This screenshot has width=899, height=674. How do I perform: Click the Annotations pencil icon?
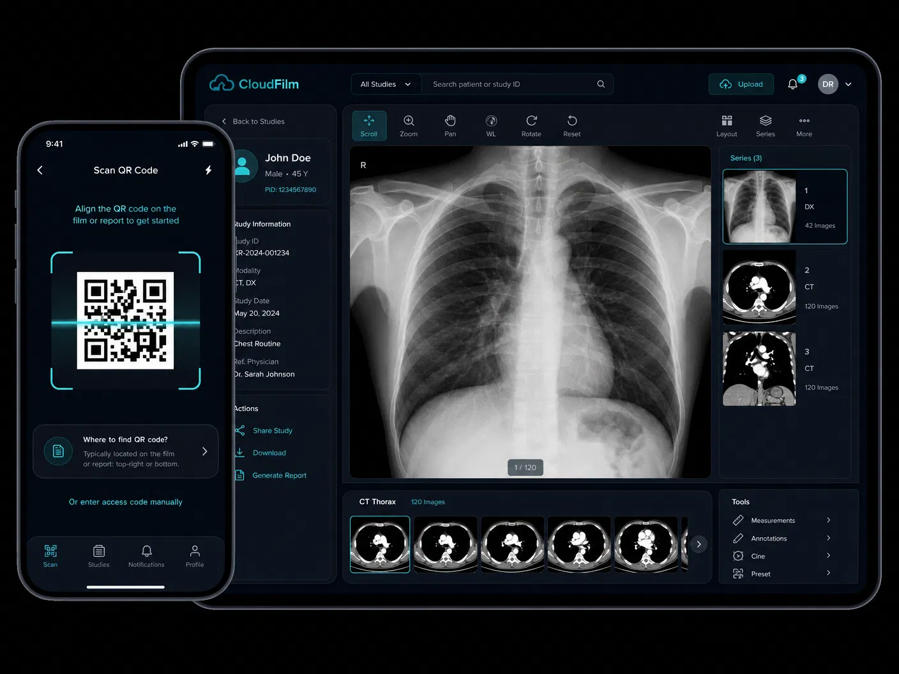[738, 538]
